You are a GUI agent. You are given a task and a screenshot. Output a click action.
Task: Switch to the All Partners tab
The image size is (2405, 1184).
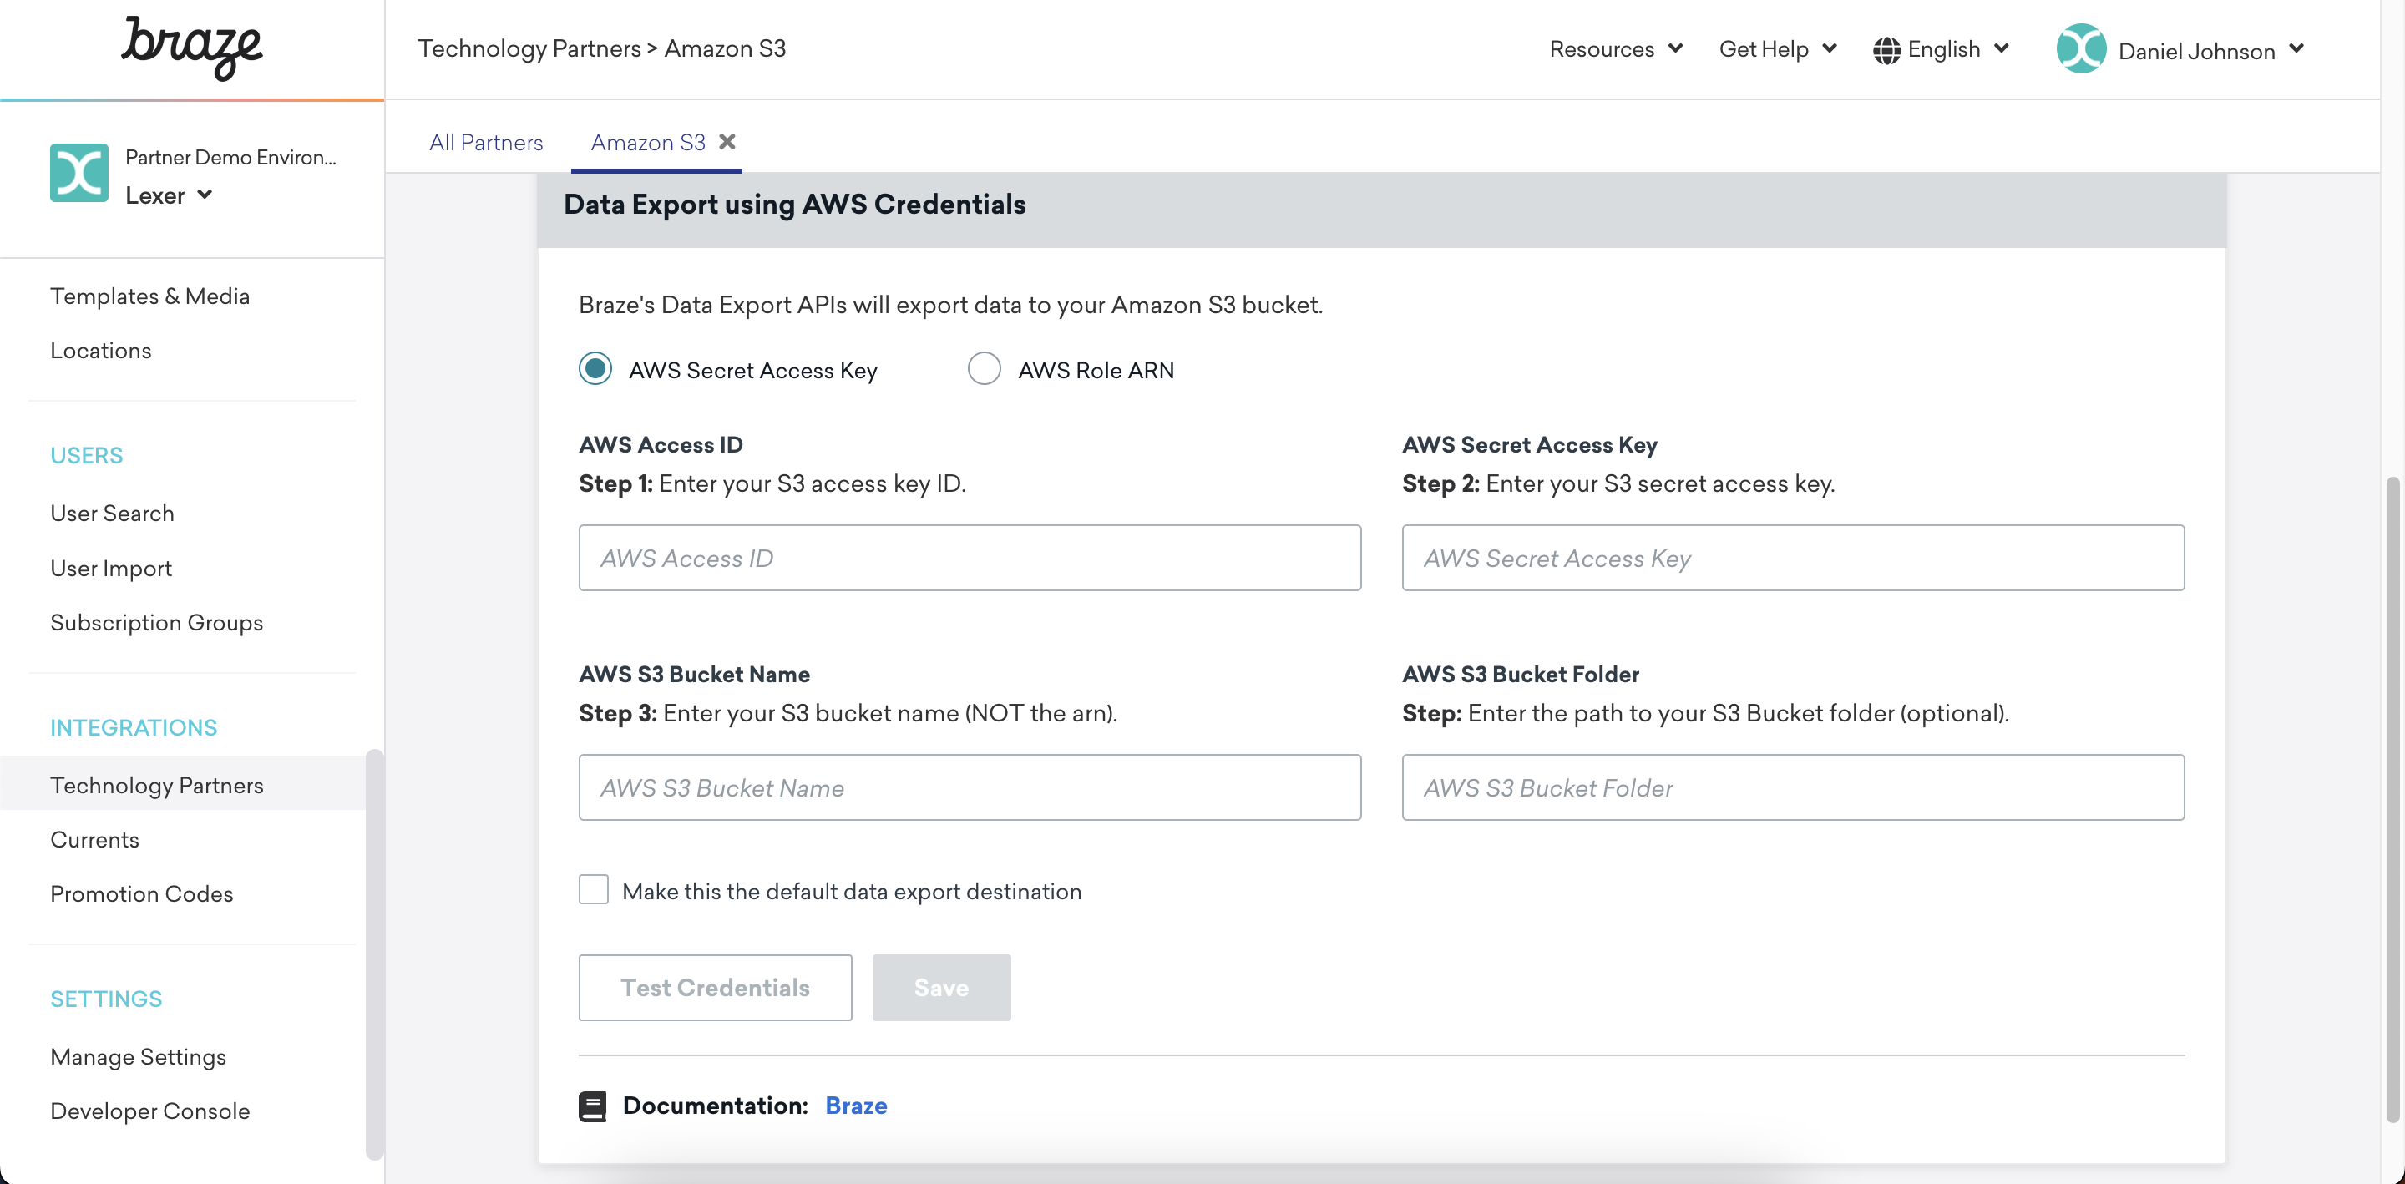click(485, 142)
